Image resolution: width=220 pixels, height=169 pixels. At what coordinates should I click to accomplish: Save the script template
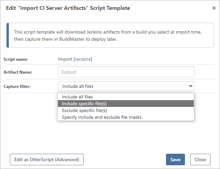pos(175,159)
